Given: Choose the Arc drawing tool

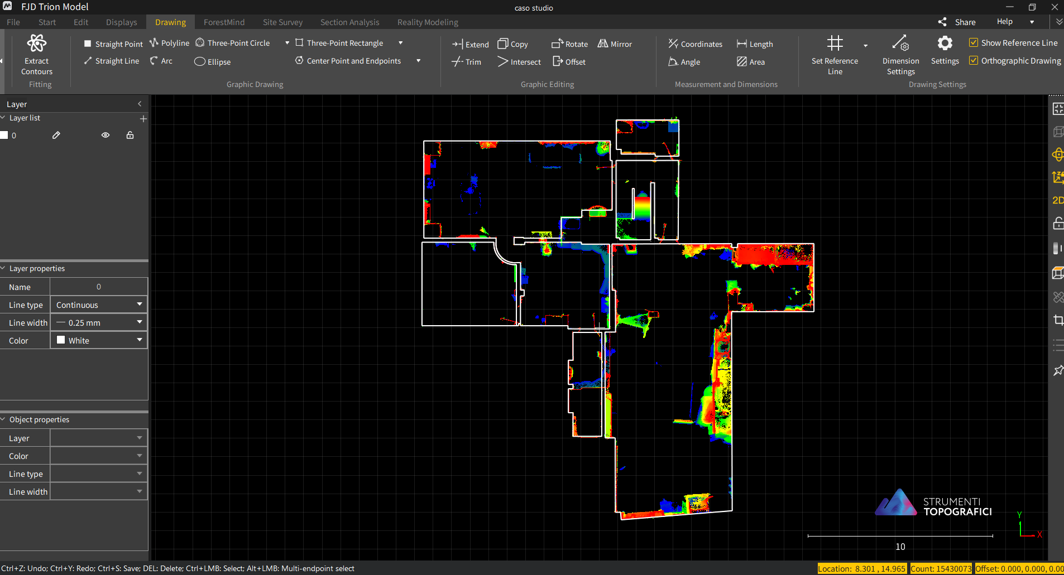Looking at the screenshot, I should pos(161,61).
